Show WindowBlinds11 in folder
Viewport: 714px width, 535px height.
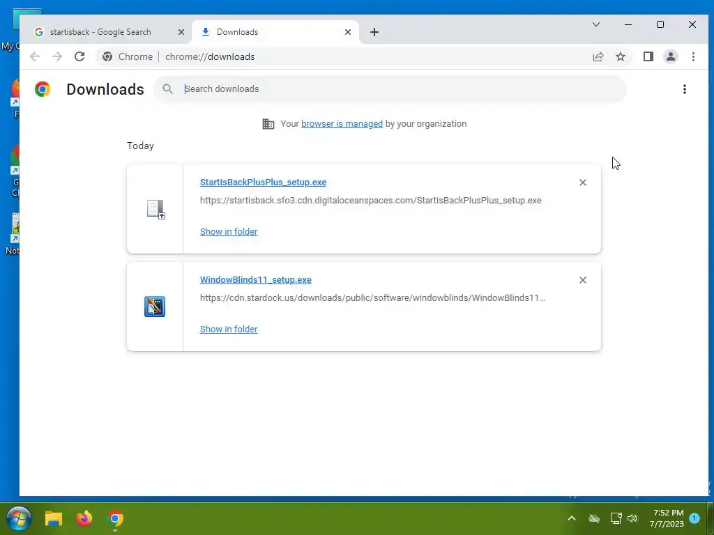(x=229, y=329)
